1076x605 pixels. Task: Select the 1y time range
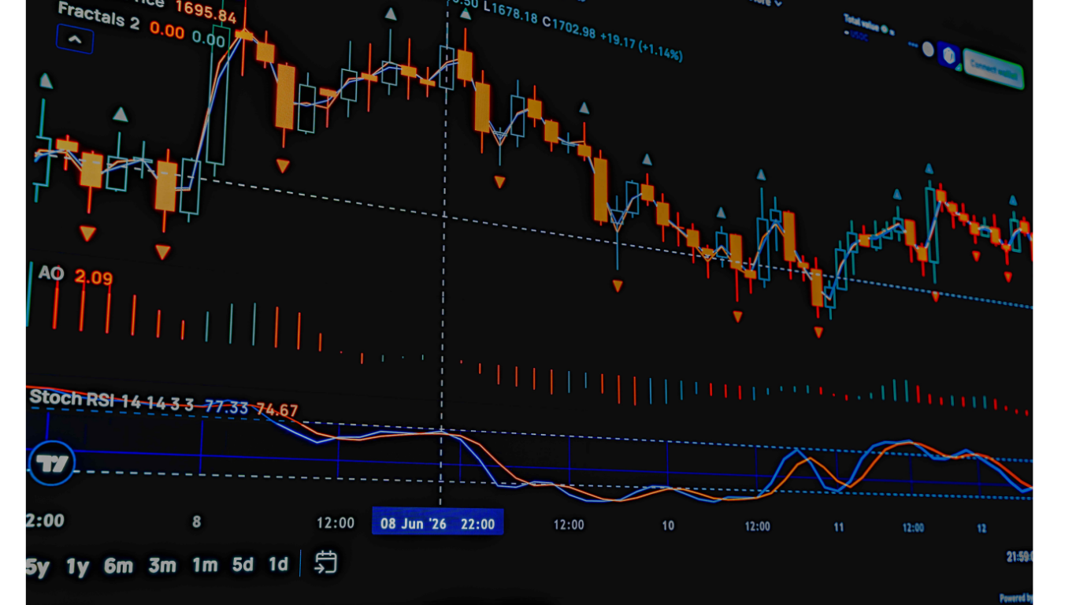click(x=77, y=566)
